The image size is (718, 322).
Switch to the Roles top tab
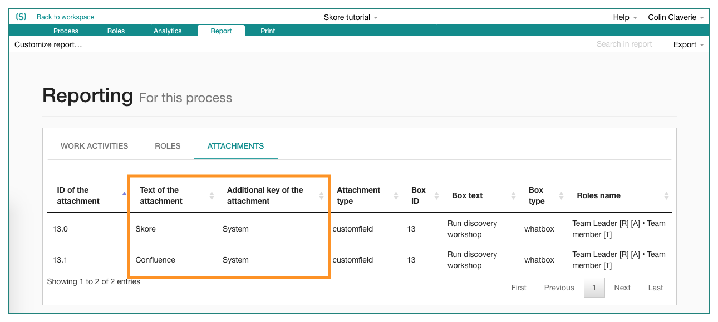[116, 31]
